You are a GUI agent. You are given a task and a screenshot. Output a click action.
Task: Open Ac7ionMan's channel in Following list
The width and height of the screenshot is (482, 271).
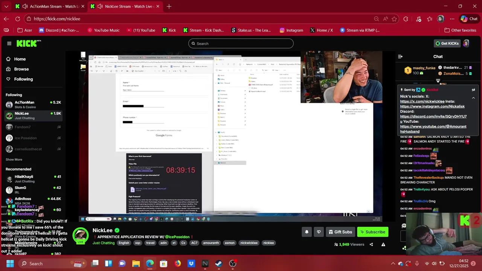coord(33,105)
